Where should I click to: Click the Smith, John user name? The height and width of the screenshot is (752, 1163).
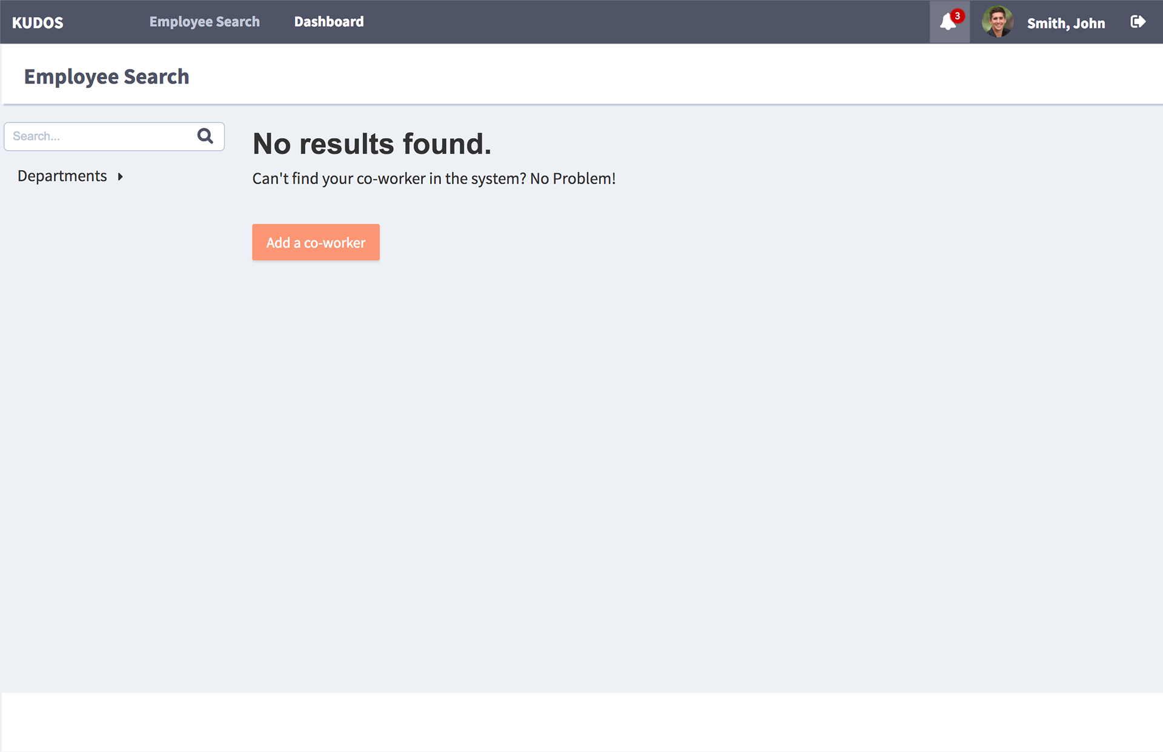(1065, 23)
